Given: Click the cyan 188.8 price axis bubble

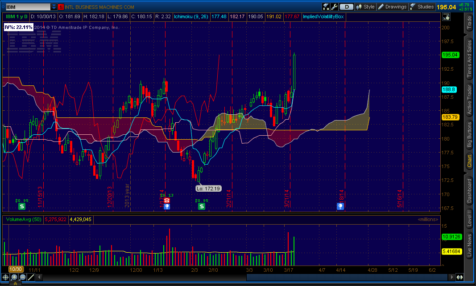Looking at the screenshot, I should (x=449, y=89).
